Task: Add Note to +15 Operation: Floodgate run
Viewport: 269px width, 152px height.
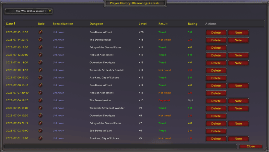Action: [238, 63]
